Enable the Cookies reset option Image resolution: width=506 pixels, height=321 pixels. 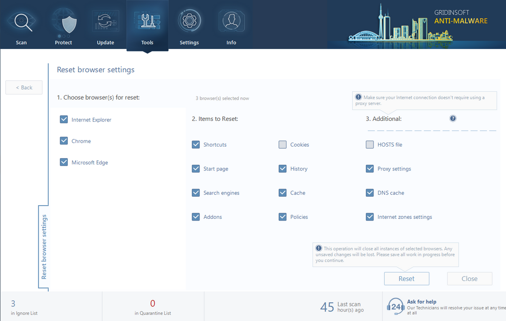click(x=282, y=145)
